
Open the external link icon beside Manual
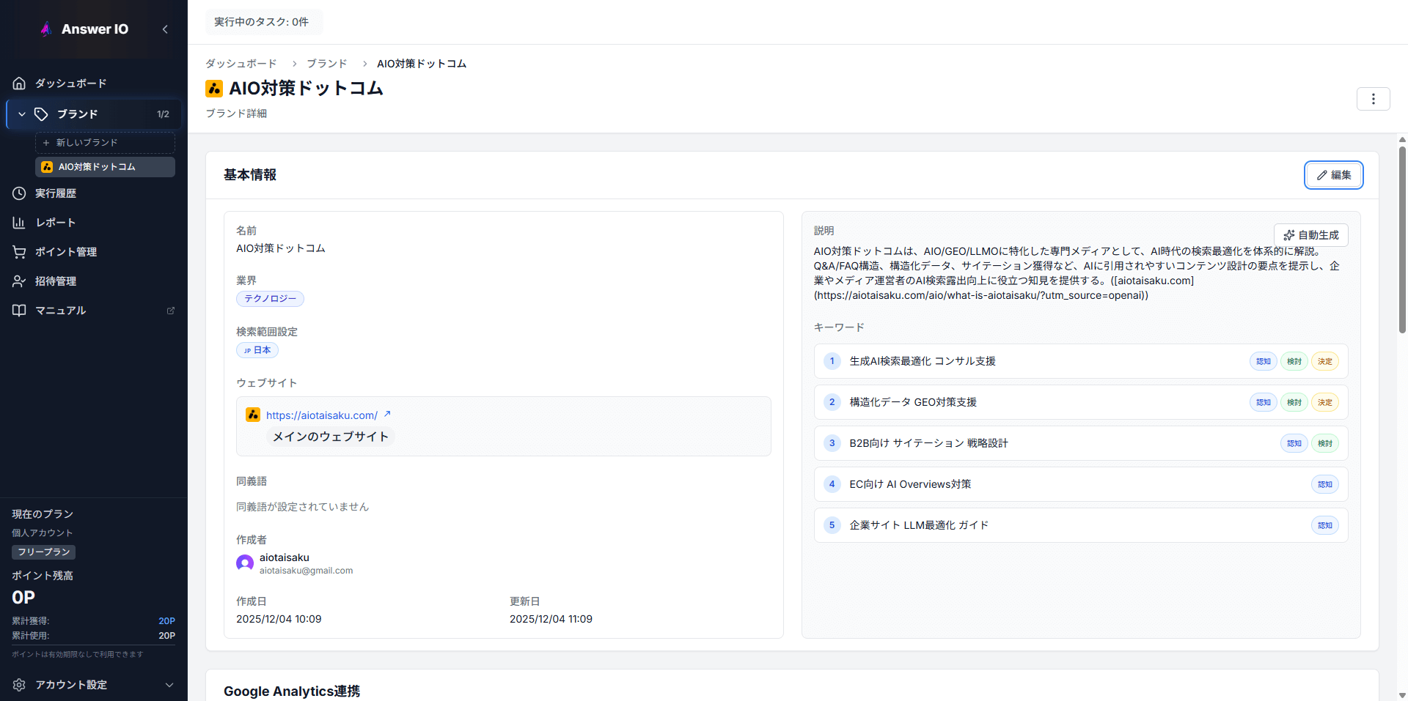171,311
